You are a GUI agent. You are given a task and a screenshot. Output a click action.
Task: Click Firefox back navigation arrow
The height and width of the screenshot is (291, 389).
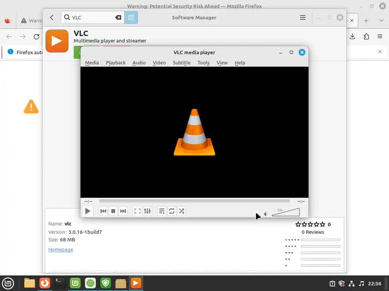point(9,37)
